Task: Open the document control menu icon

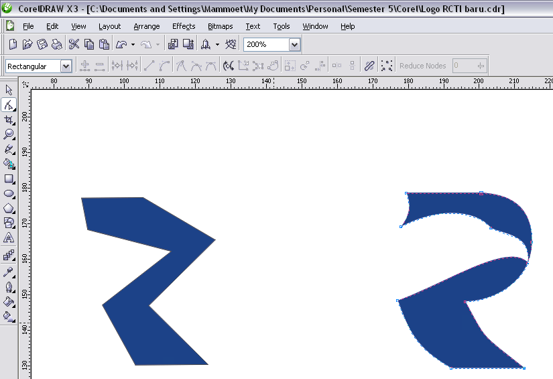Action: pos(10,25)
